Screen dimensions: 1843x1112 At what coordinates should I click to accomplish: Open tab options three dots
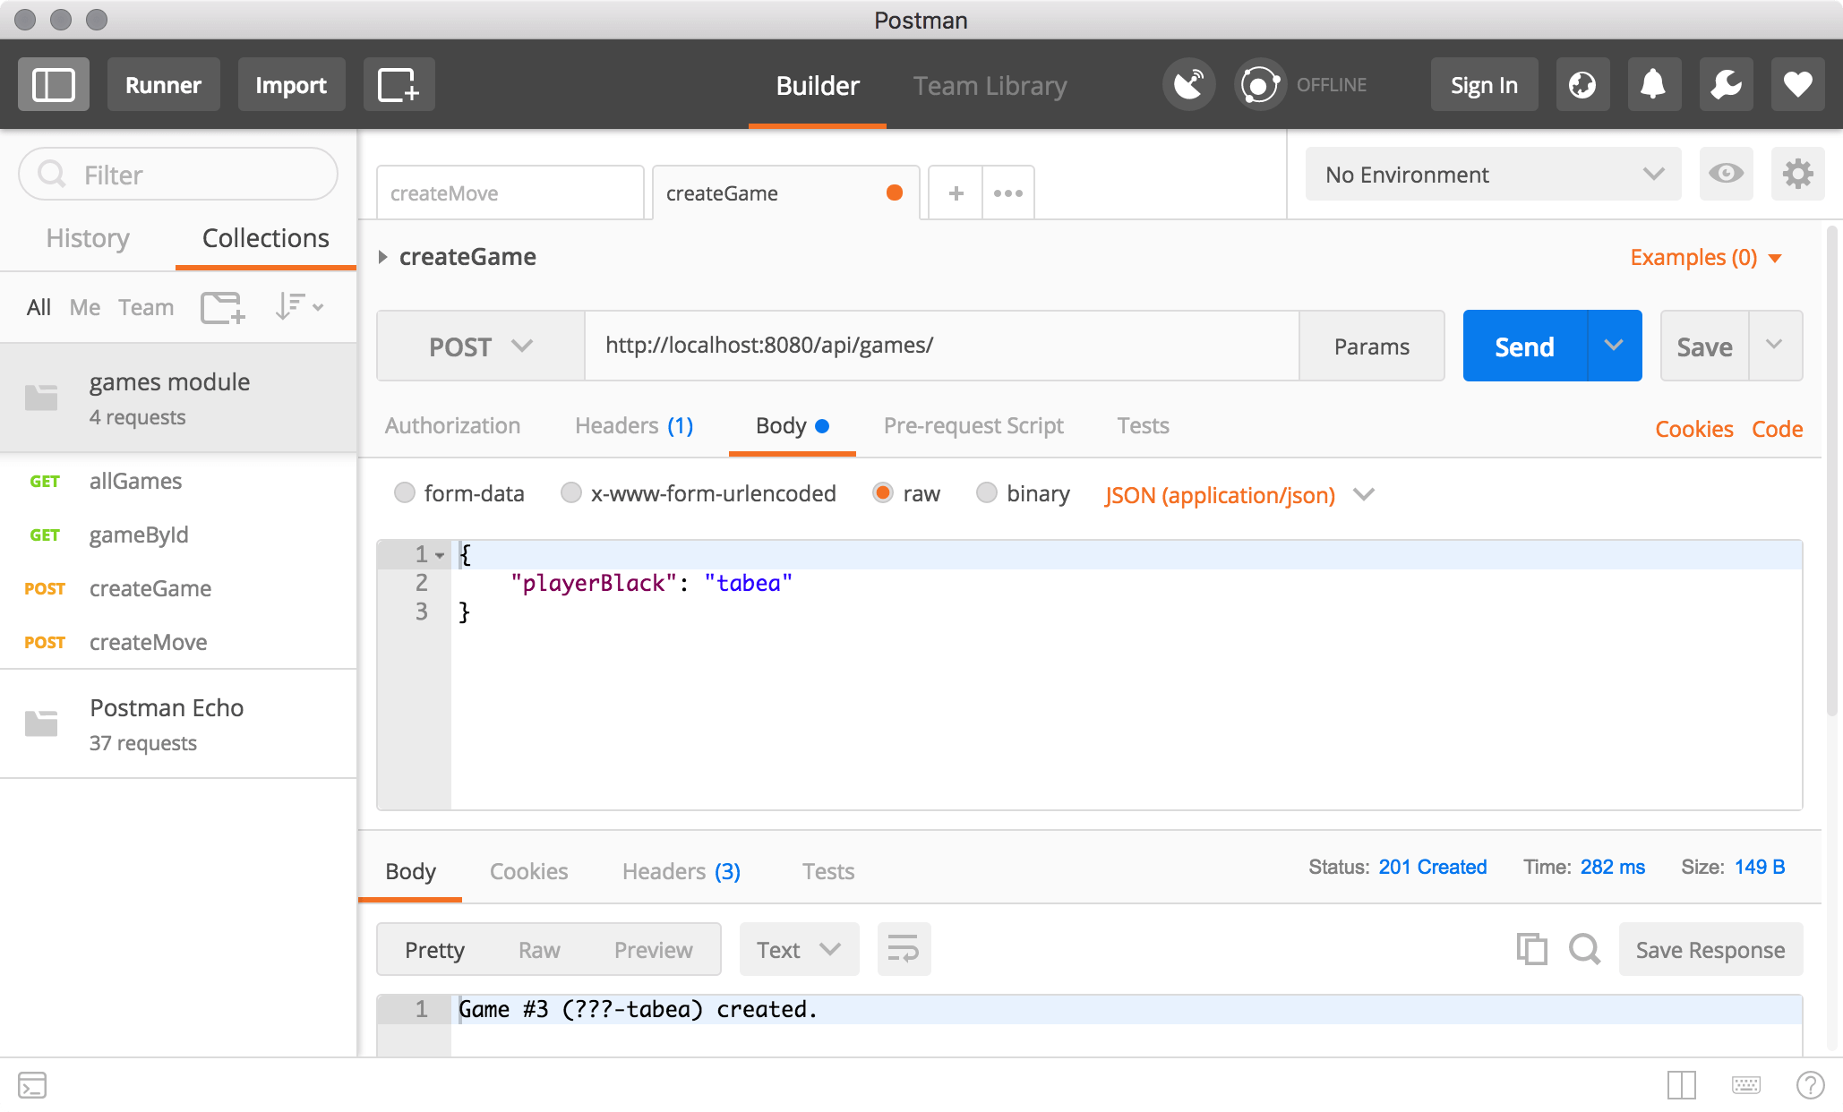pyautogui.click(x=1008, y=192)
